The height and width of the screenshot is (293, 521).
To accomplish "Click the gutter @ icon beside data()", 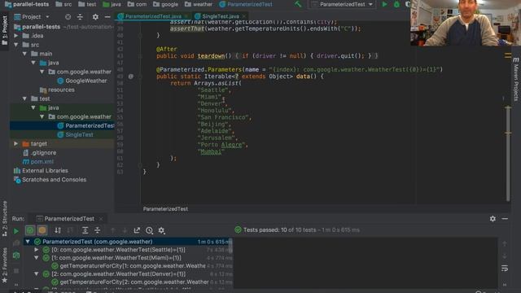I will 131,77.
